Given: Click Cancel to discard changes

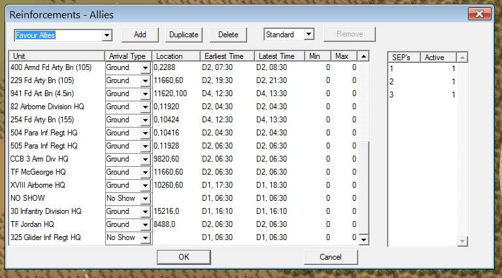Looking at the screenshot, I should 331,257.
